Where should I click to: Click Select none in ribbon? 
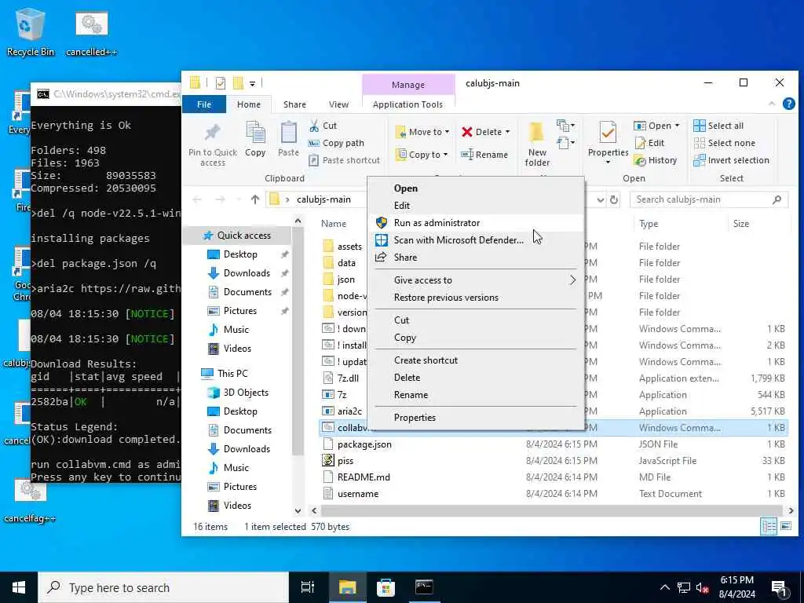724,143
